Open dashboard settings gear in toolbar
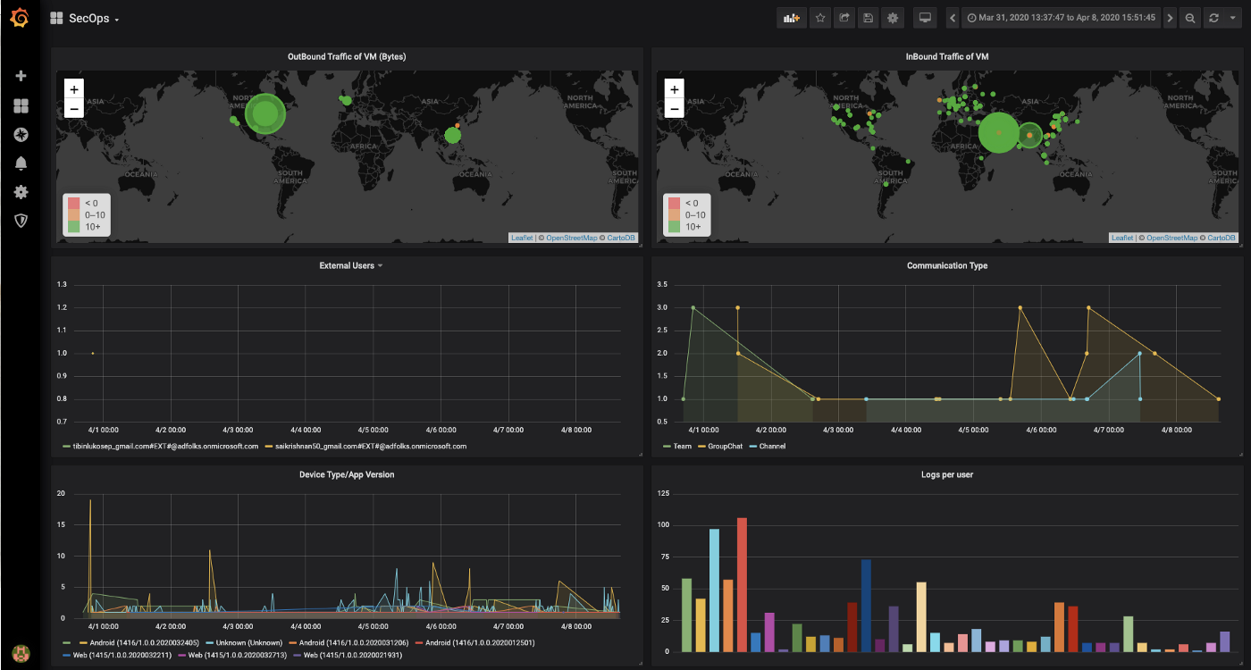The height and width of the screenshot is (670, 1251). [892, 18]
